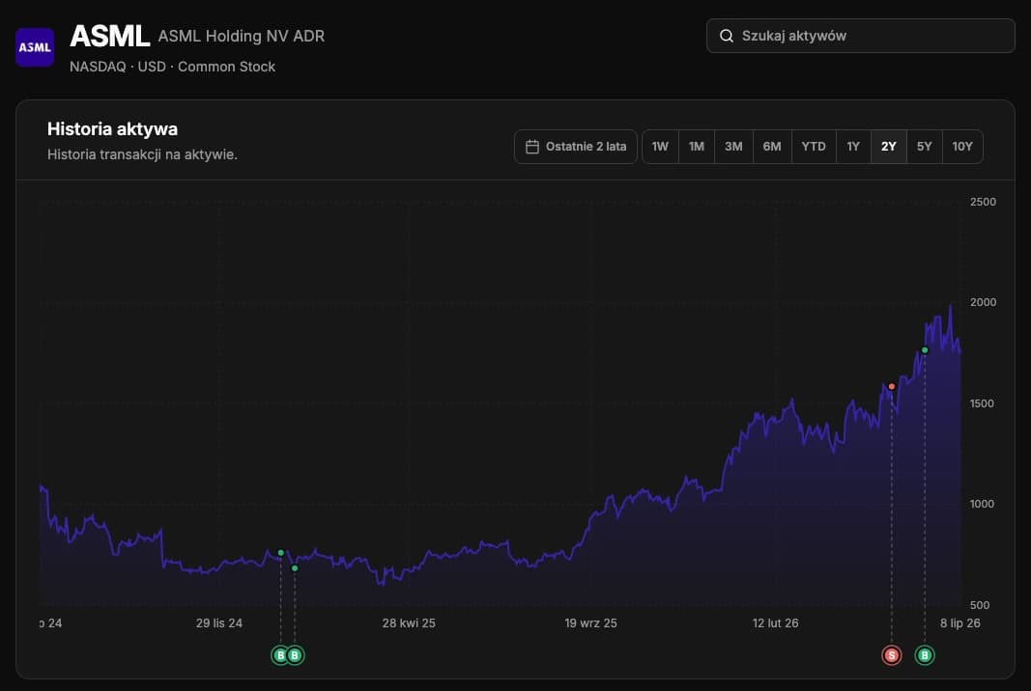Select the first green B buy marker

point(280,655)
